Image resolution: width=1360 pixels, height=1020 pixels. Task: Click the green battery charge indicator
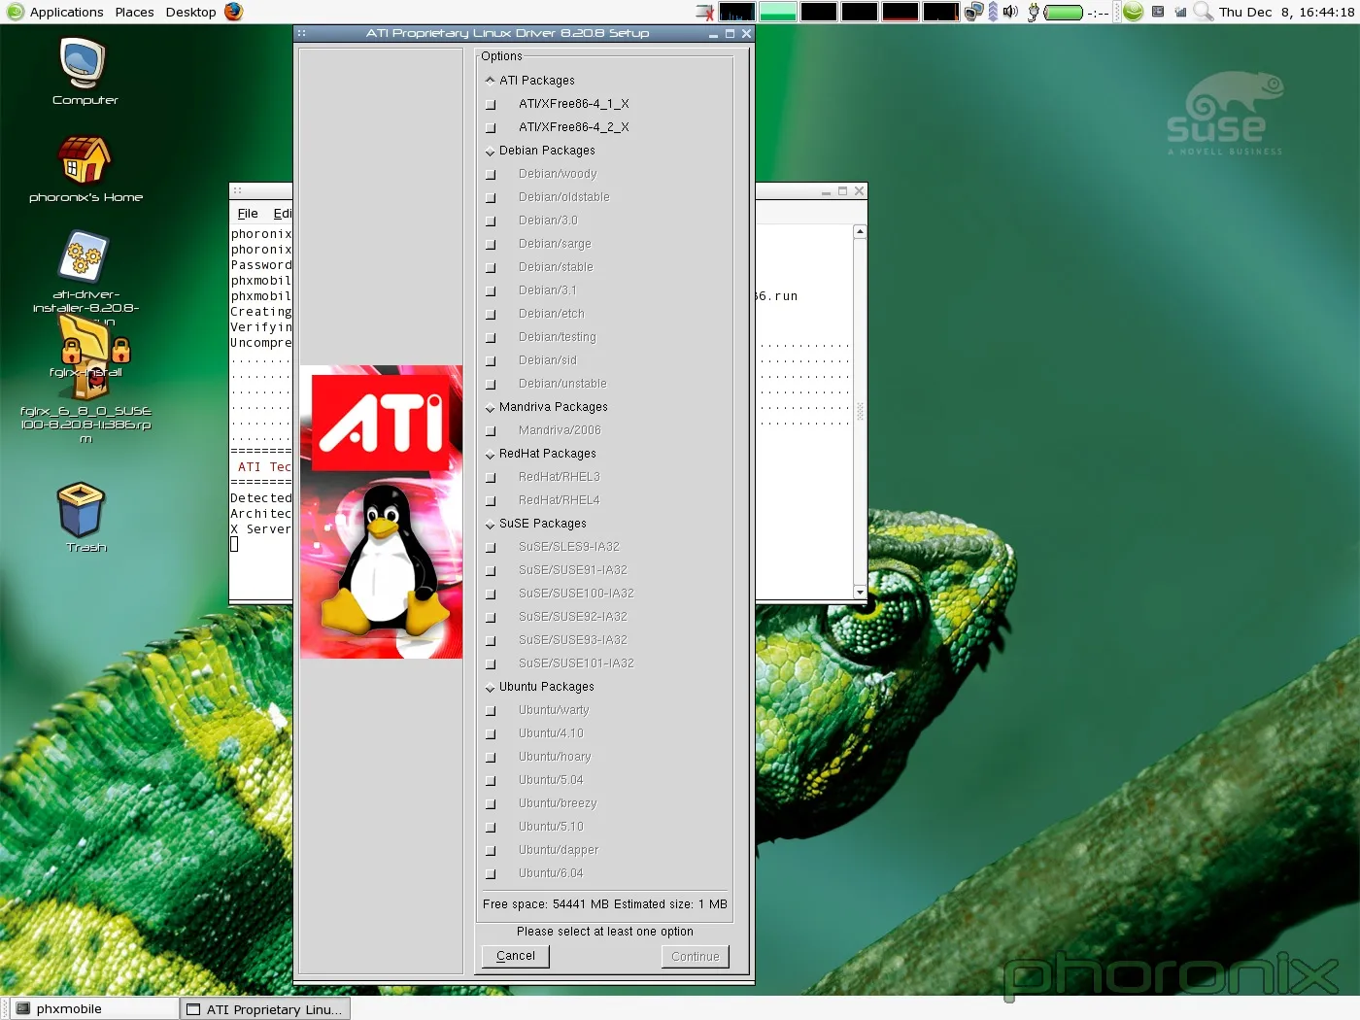tap(1063, 13)
